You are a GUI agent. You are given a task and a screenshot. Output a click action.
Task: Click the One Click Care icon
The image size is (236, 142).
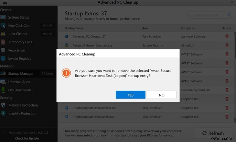coord(3,26)
